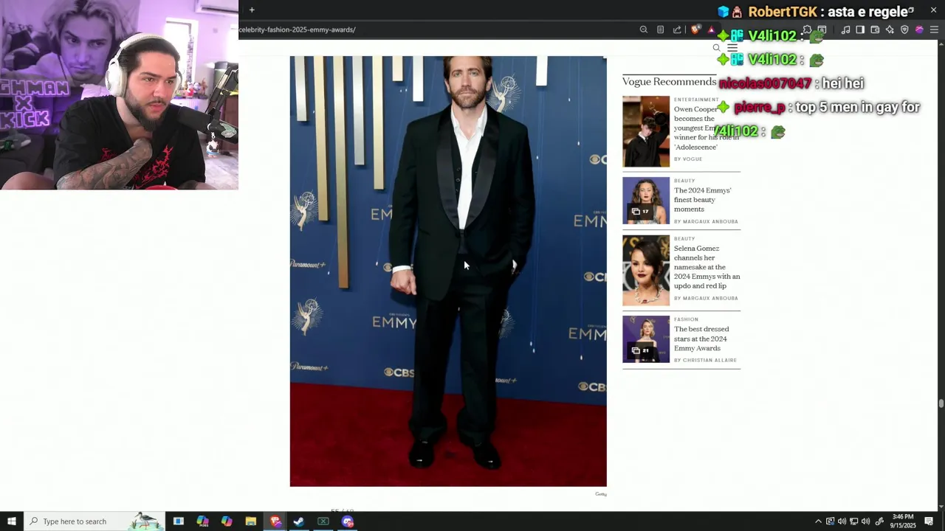Open the Owen Cooper article thumbnail

646,131
